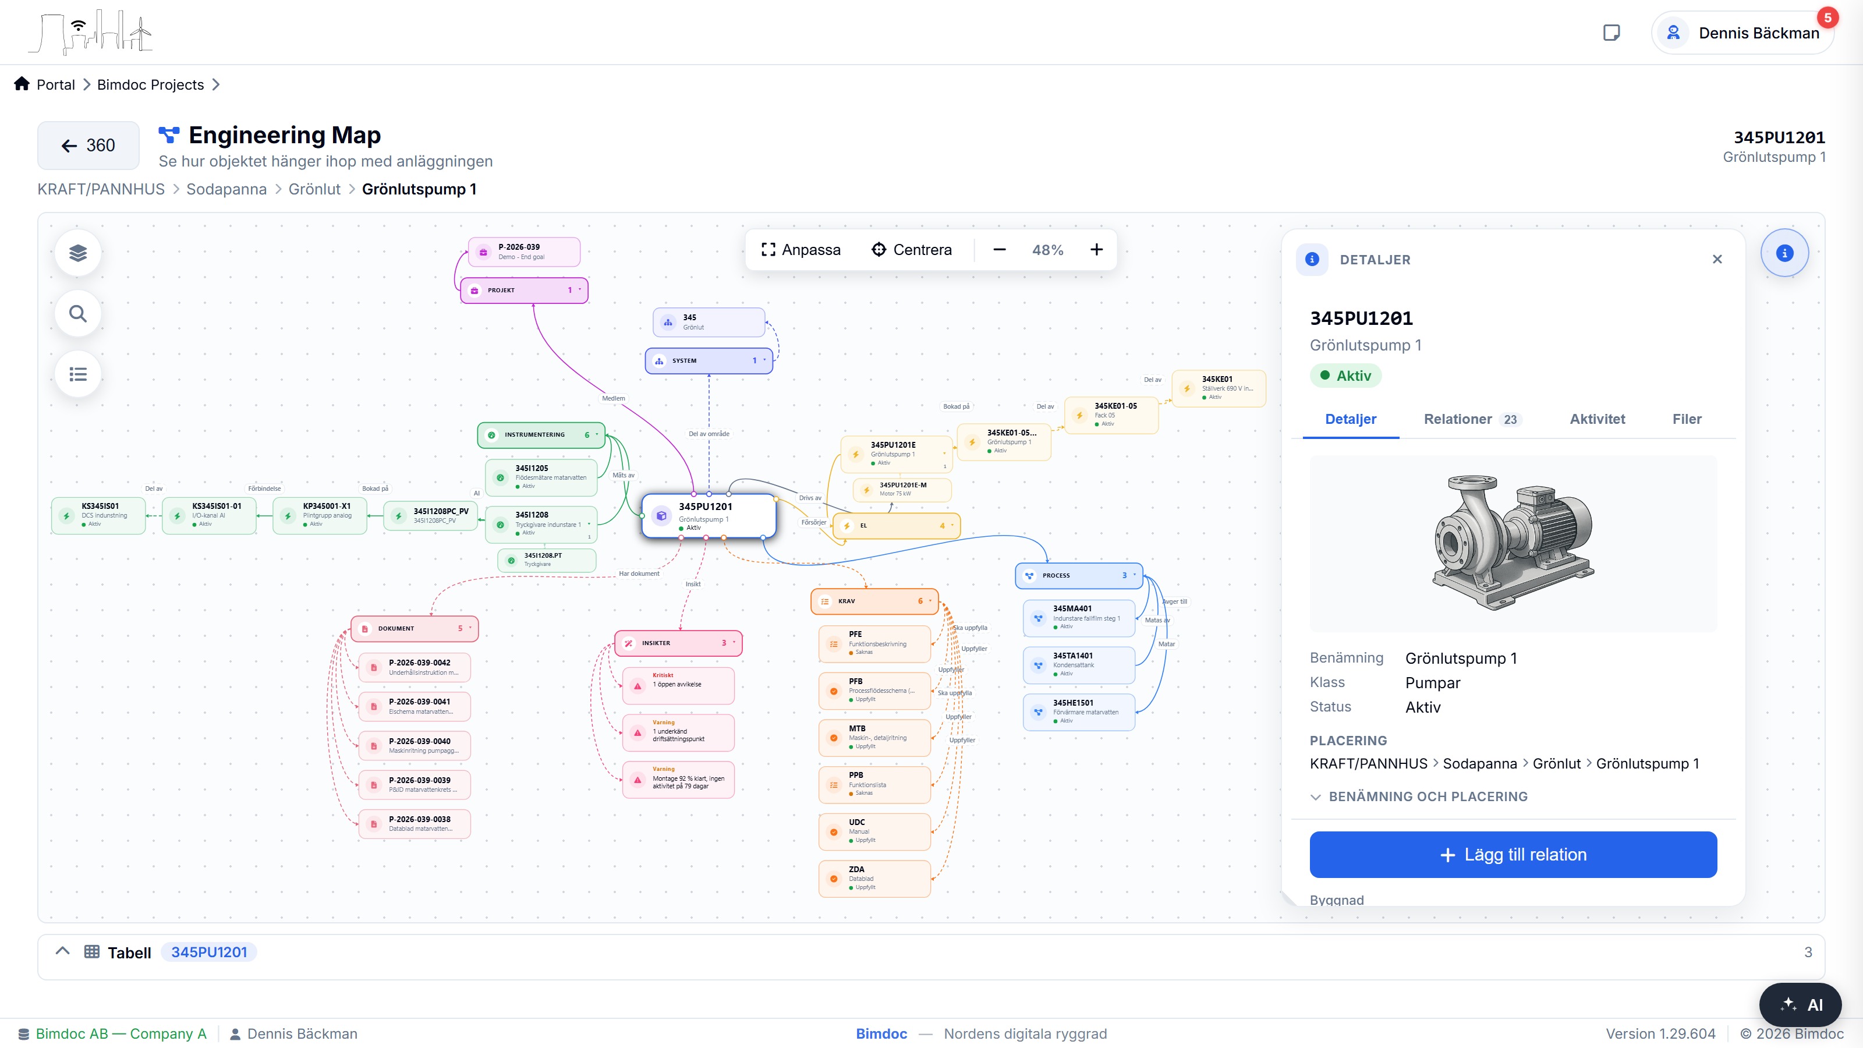Click the home Portal icon
The image size is (1863, 1048).
click(22, 84)
